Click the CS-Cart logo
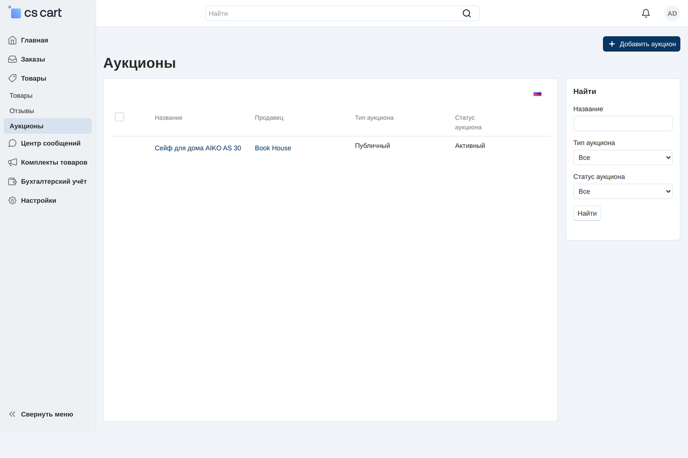Viewport: 688px width, 458px height. tap(35, 13)
